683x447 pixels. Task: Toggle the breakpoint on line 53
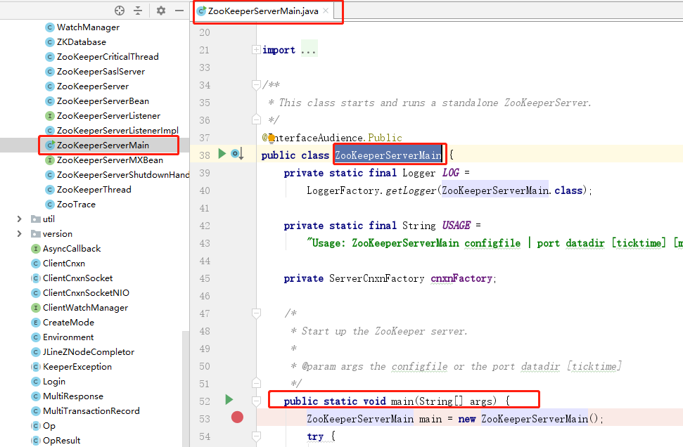(237, 417)
